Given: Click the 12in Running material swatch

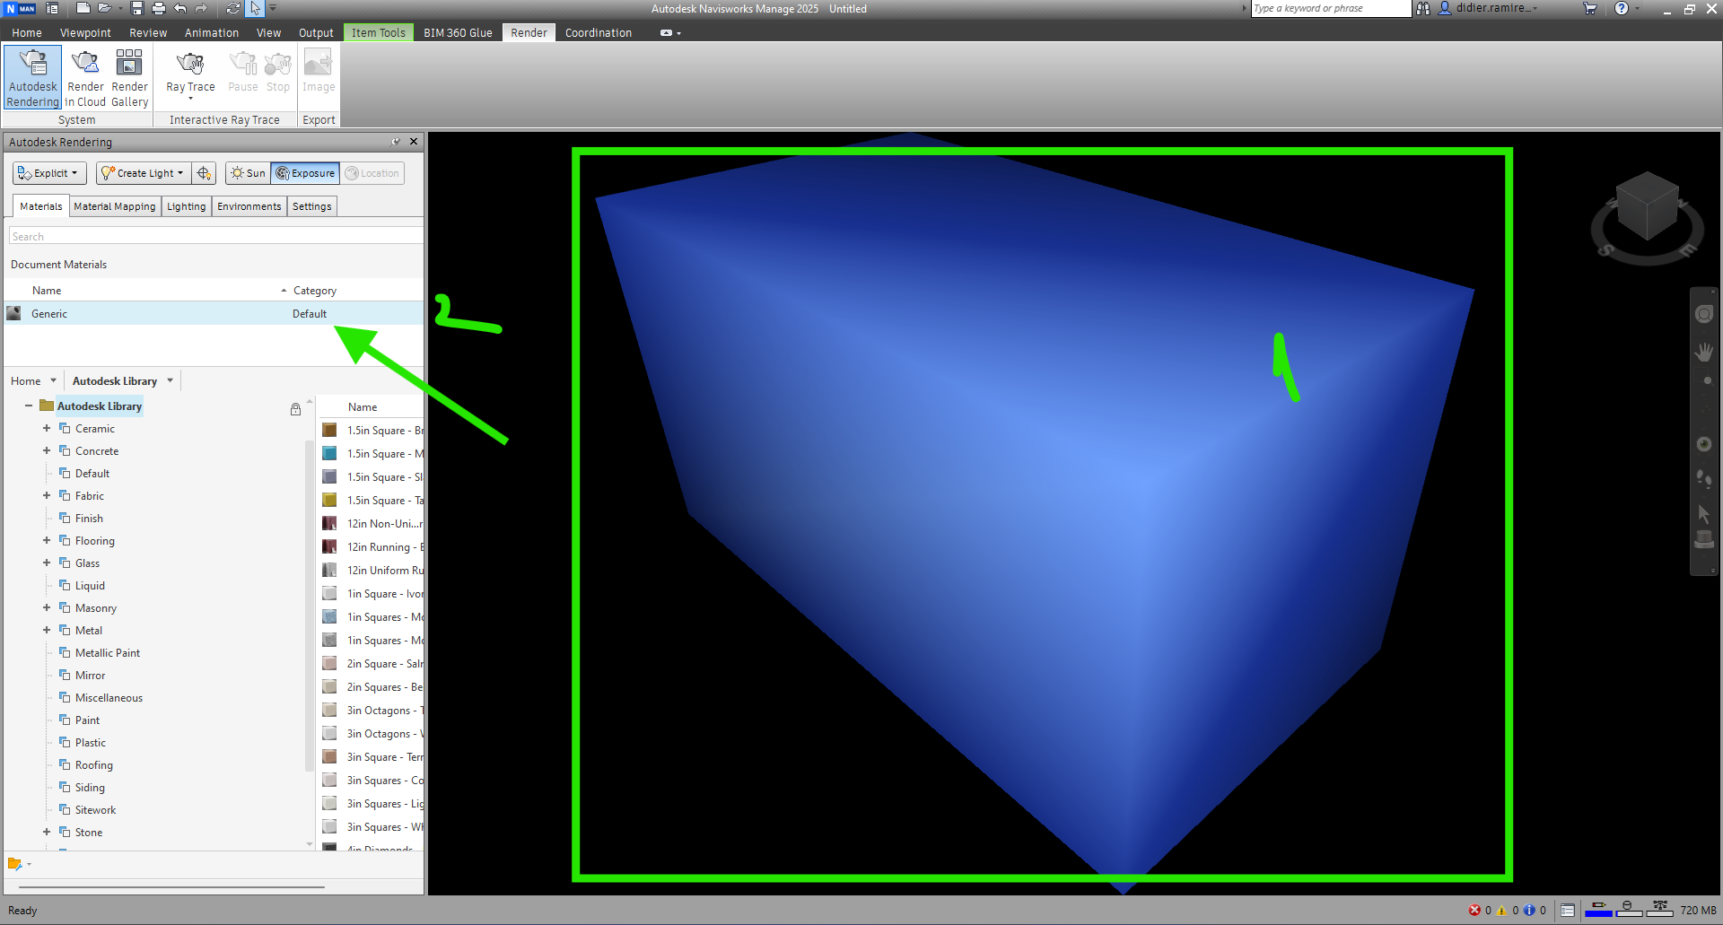Looking at the screenshot, I should 329,547.
